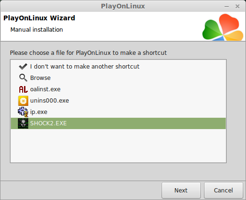Click the Cancel button
The image size is (246, 200).
click(x=223, y=191)
